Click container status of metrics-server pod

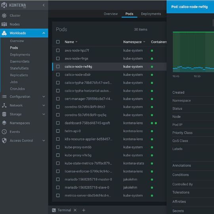pos(152,196)
